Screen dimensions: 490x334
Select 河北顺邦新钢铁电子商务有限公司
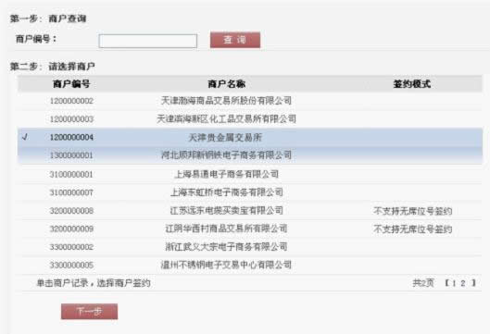click(226, 155)
